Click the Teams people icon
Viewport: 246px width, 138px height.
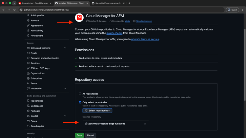click(x=28, y=83)
